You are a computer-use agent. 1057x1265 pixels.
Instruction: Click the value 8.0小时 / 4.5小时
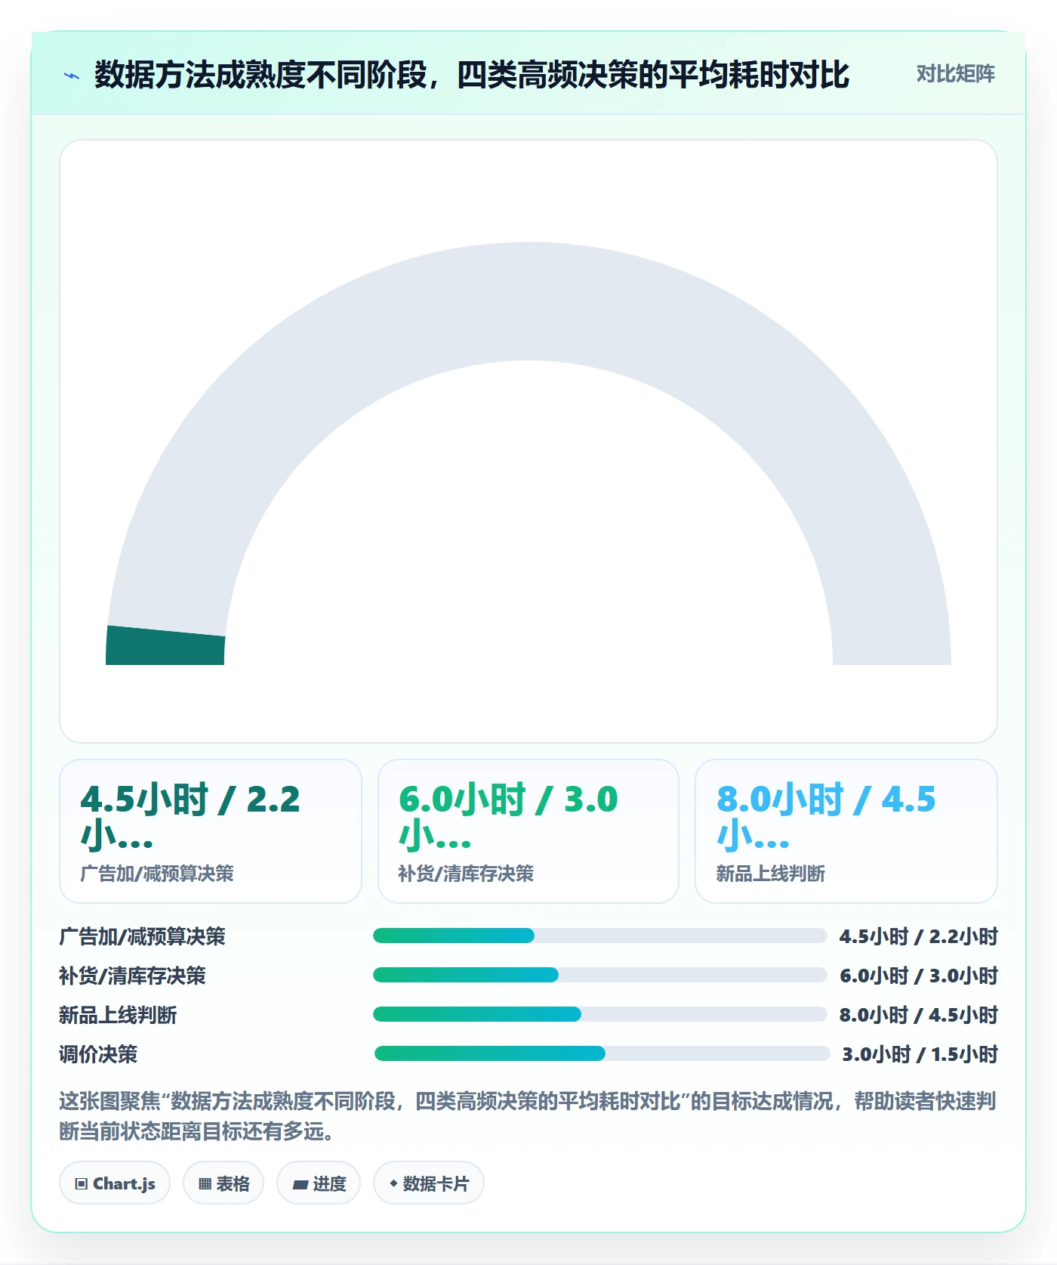pyautogui.click(x=919, y=1015)
